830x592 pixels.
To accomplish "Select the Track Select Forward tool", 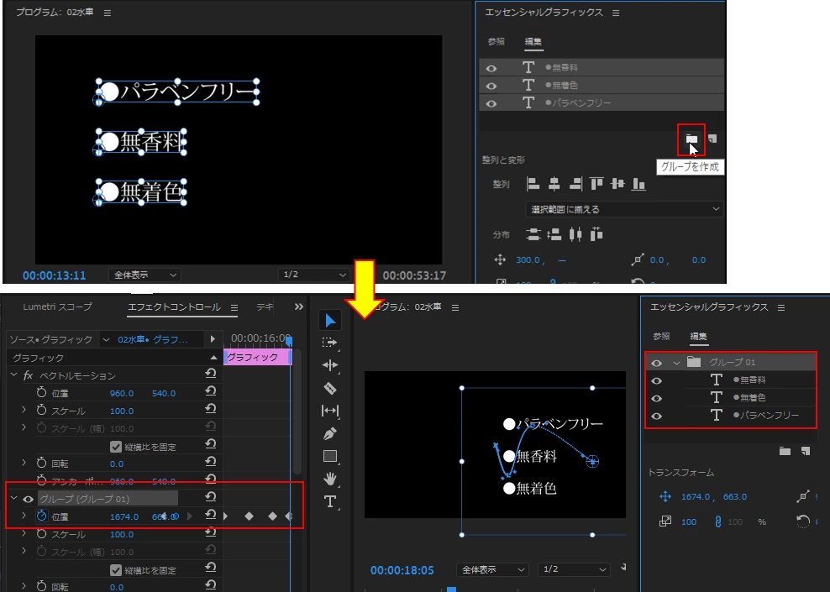I will pos(330,343).
